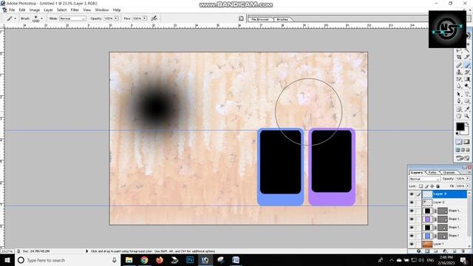Enable airbrush in options bar

click(x=154, y=18)
